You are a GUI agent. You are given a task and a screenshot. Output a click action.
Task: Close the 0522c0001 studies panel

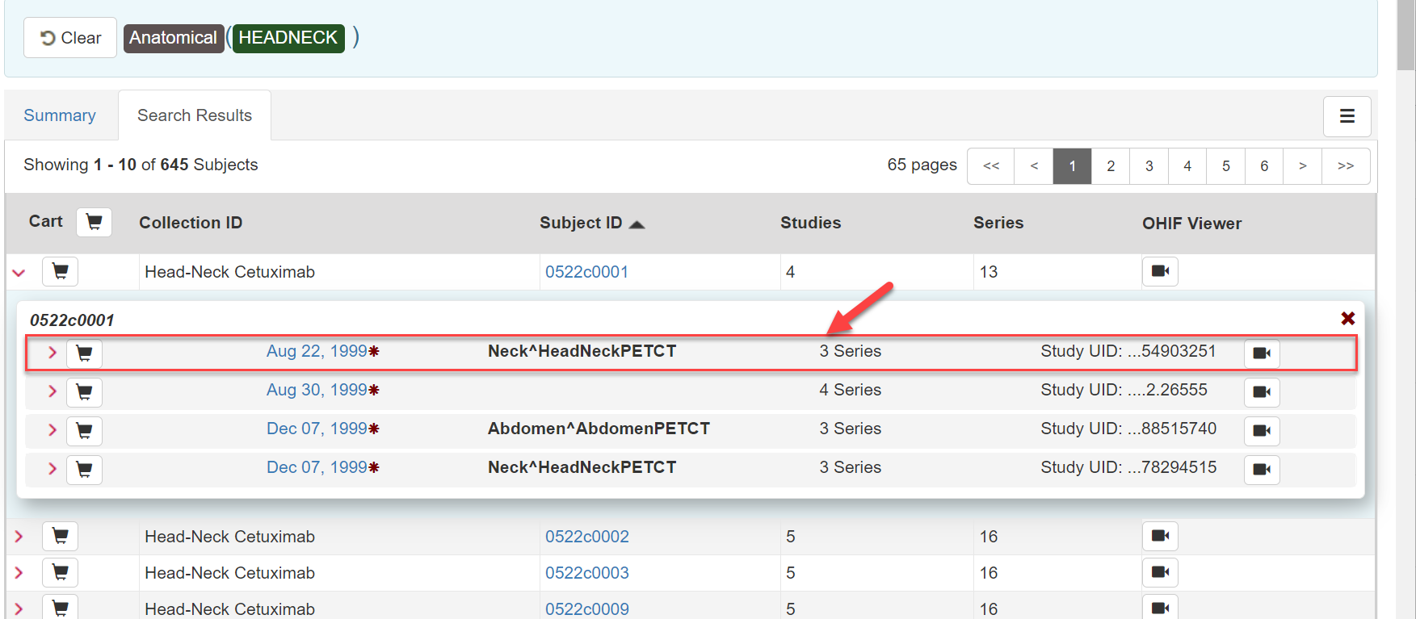(x=1347, y=319)
